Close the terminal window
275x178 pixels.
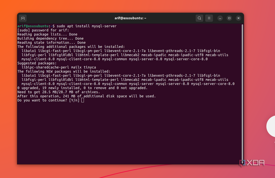pos(238,18)
